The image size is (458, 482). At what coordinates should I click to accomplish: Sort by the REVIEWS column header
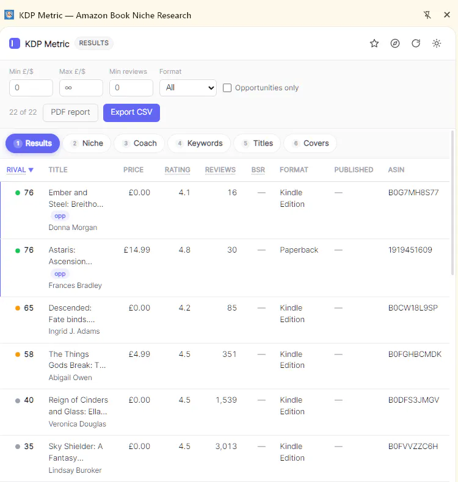(220, 170)
